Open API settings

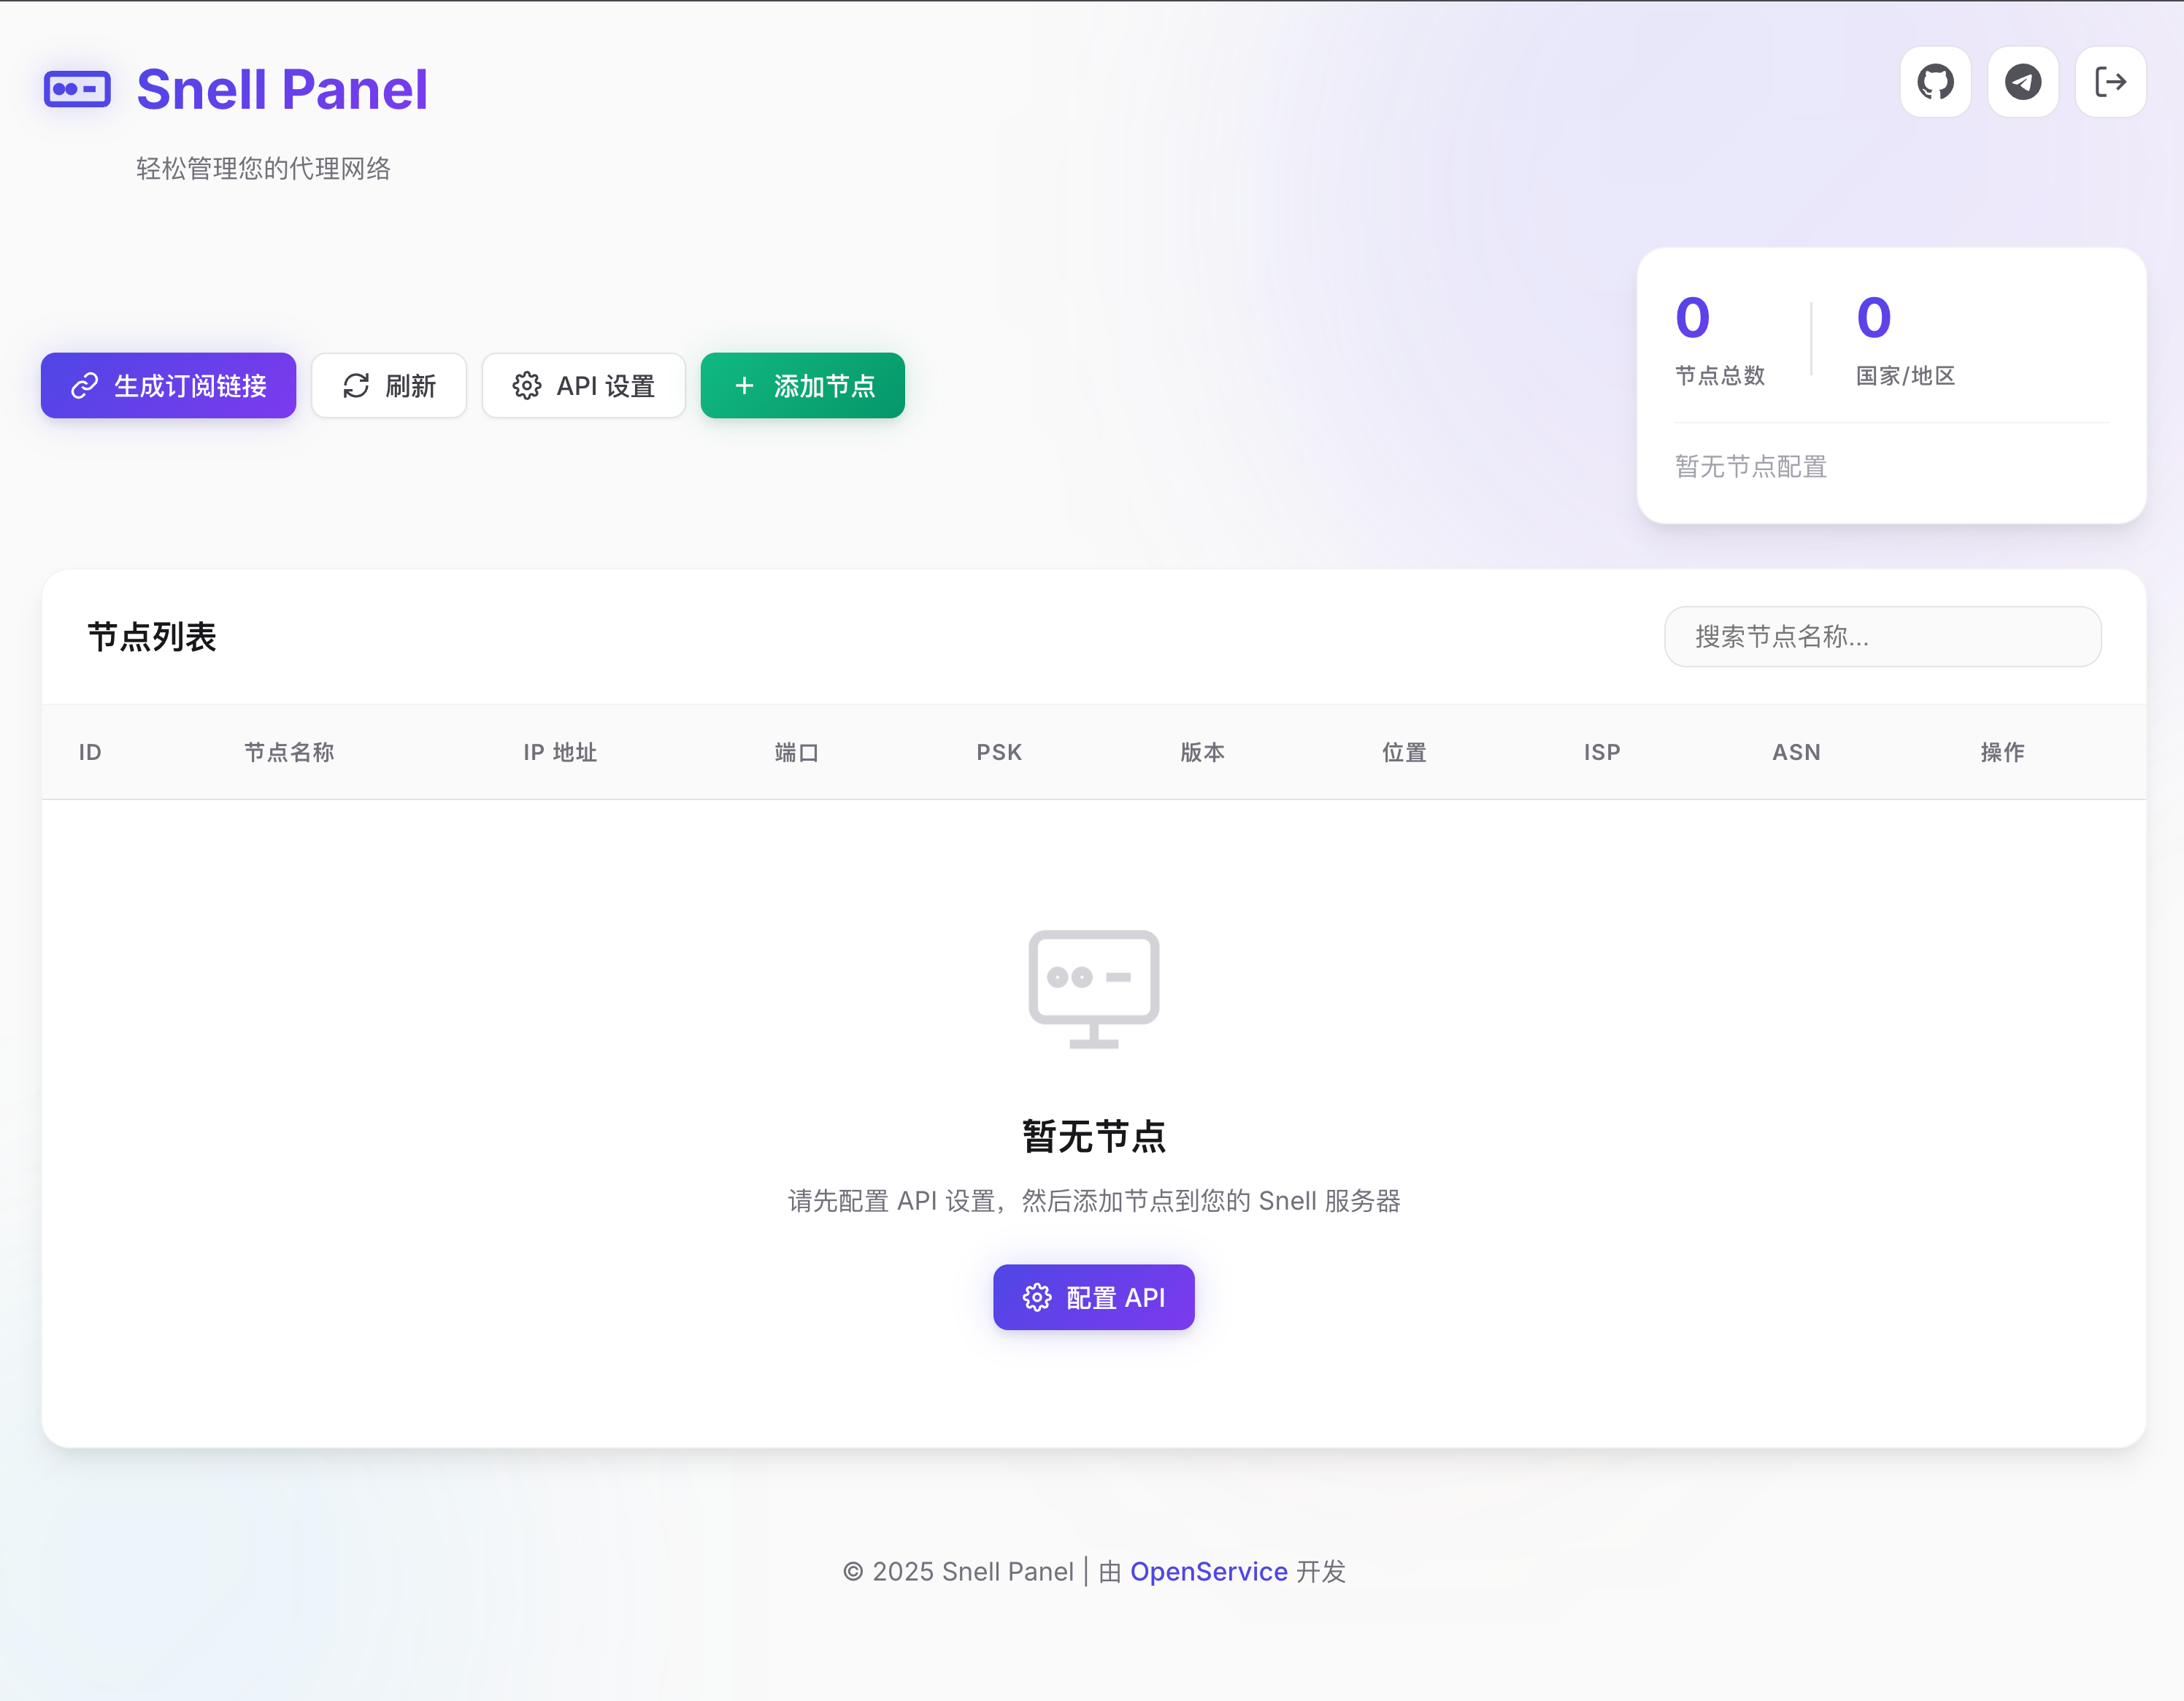pyautogui.click(x=583, y=386)
